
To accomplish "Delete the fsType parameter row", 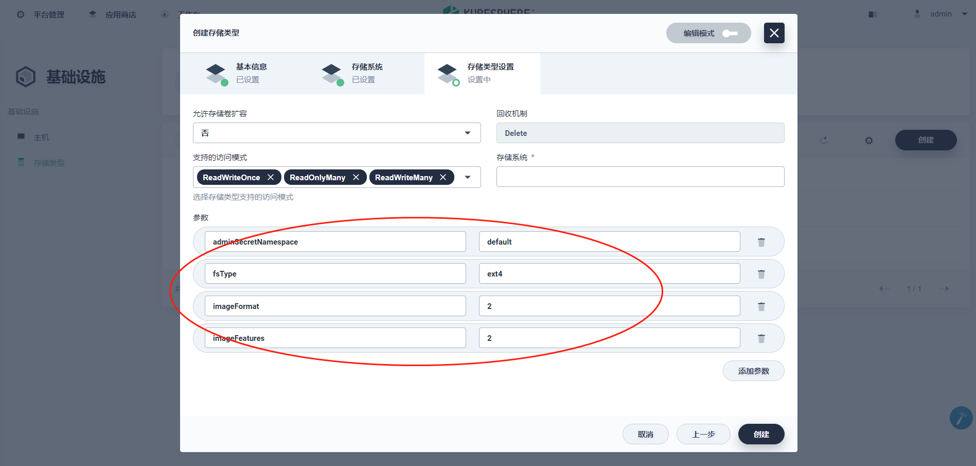I will tap(761, 274).
